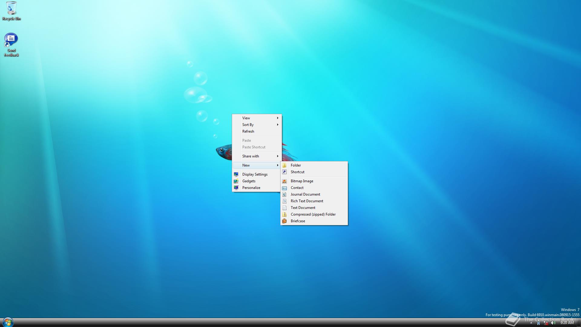
Task: Click the New submenu arrow
Action: (277, 165)
